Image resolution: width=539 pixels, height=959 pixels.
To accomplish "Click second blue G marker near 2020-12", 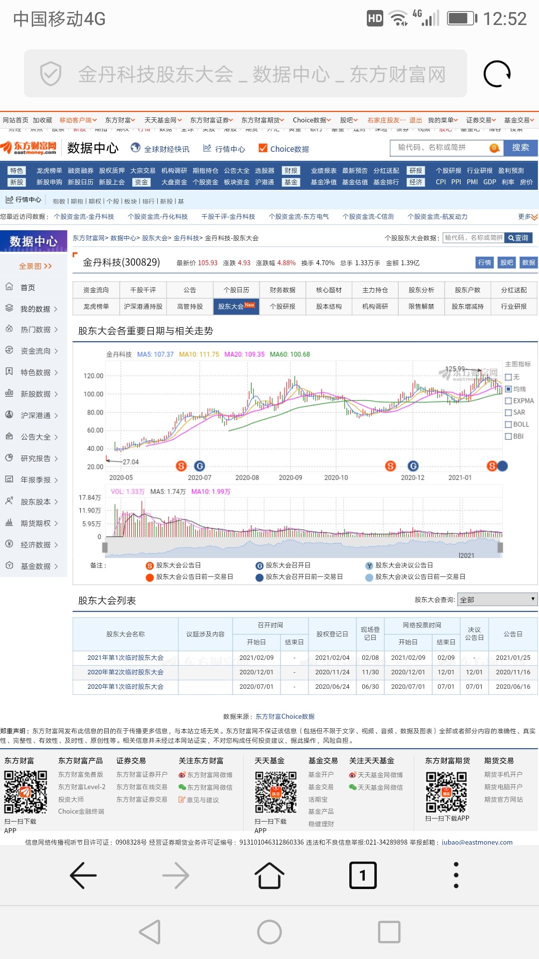I will (x=413, y=466).
